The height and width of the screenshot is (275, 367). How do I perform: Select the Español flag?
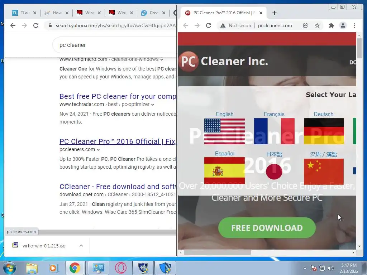pyautogui.click(x=224, y=171)
